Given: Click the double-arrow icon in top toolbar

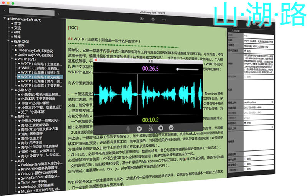Looking at the screenshot, I should point(164,19).
